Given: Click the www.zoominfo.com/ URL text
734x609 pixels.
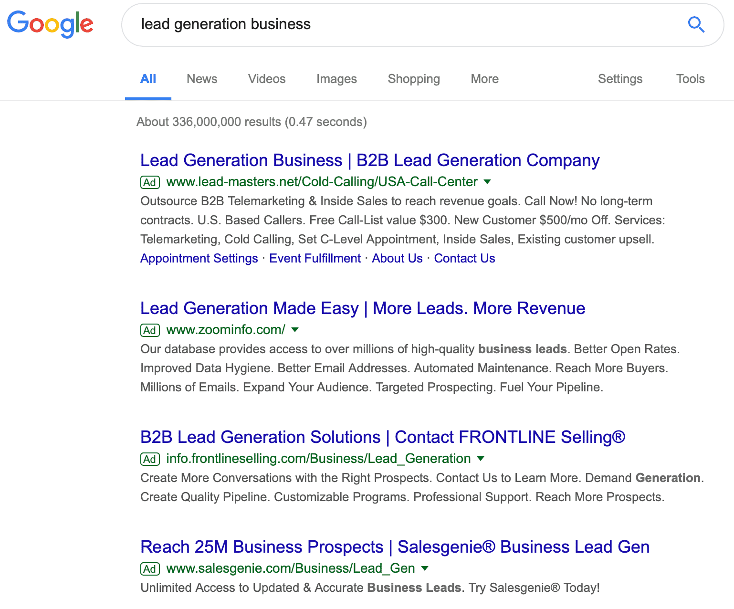Looking at the screenshot, I should (226, 330).
